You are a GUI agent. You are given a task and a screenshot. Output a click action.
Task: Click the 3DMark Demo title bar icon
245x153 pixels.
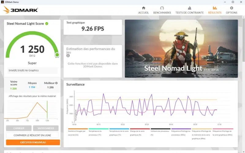pos(2,2)
